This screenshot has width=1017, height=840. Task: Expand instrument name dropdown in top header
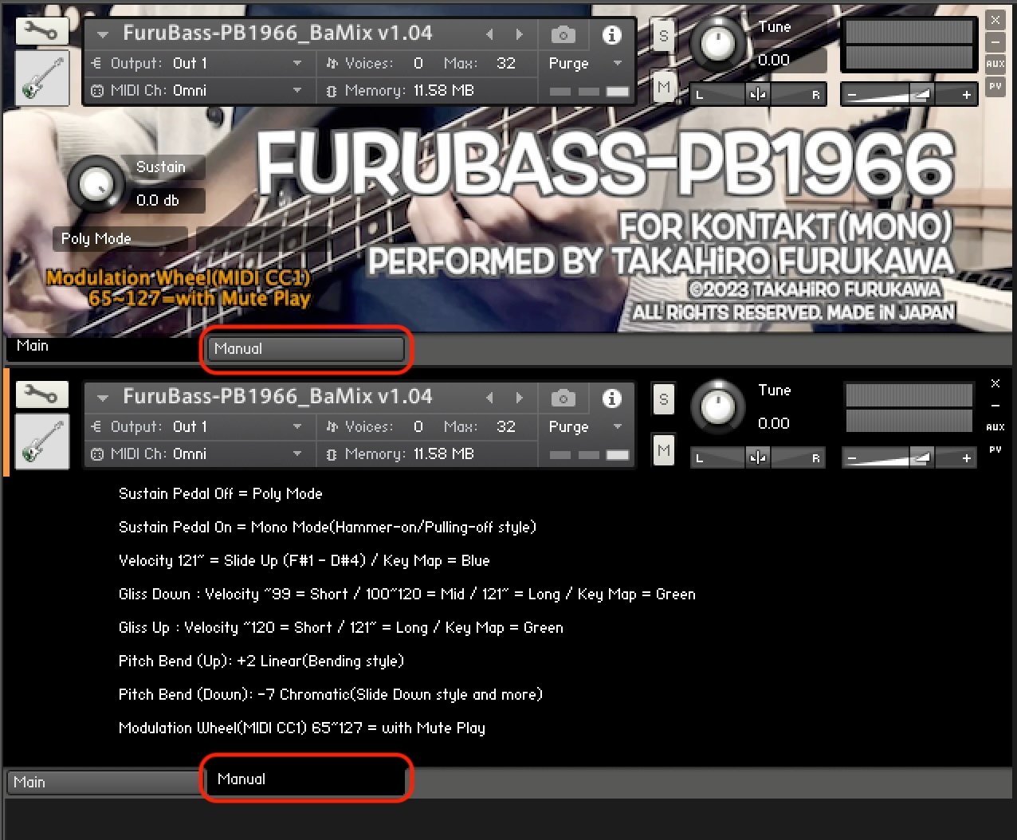coord(102,34)
